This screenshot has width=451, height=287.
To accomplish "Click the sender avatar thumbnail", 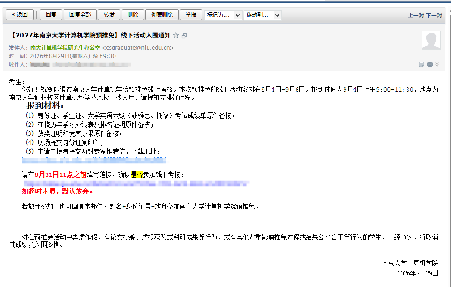I will 431,40.
